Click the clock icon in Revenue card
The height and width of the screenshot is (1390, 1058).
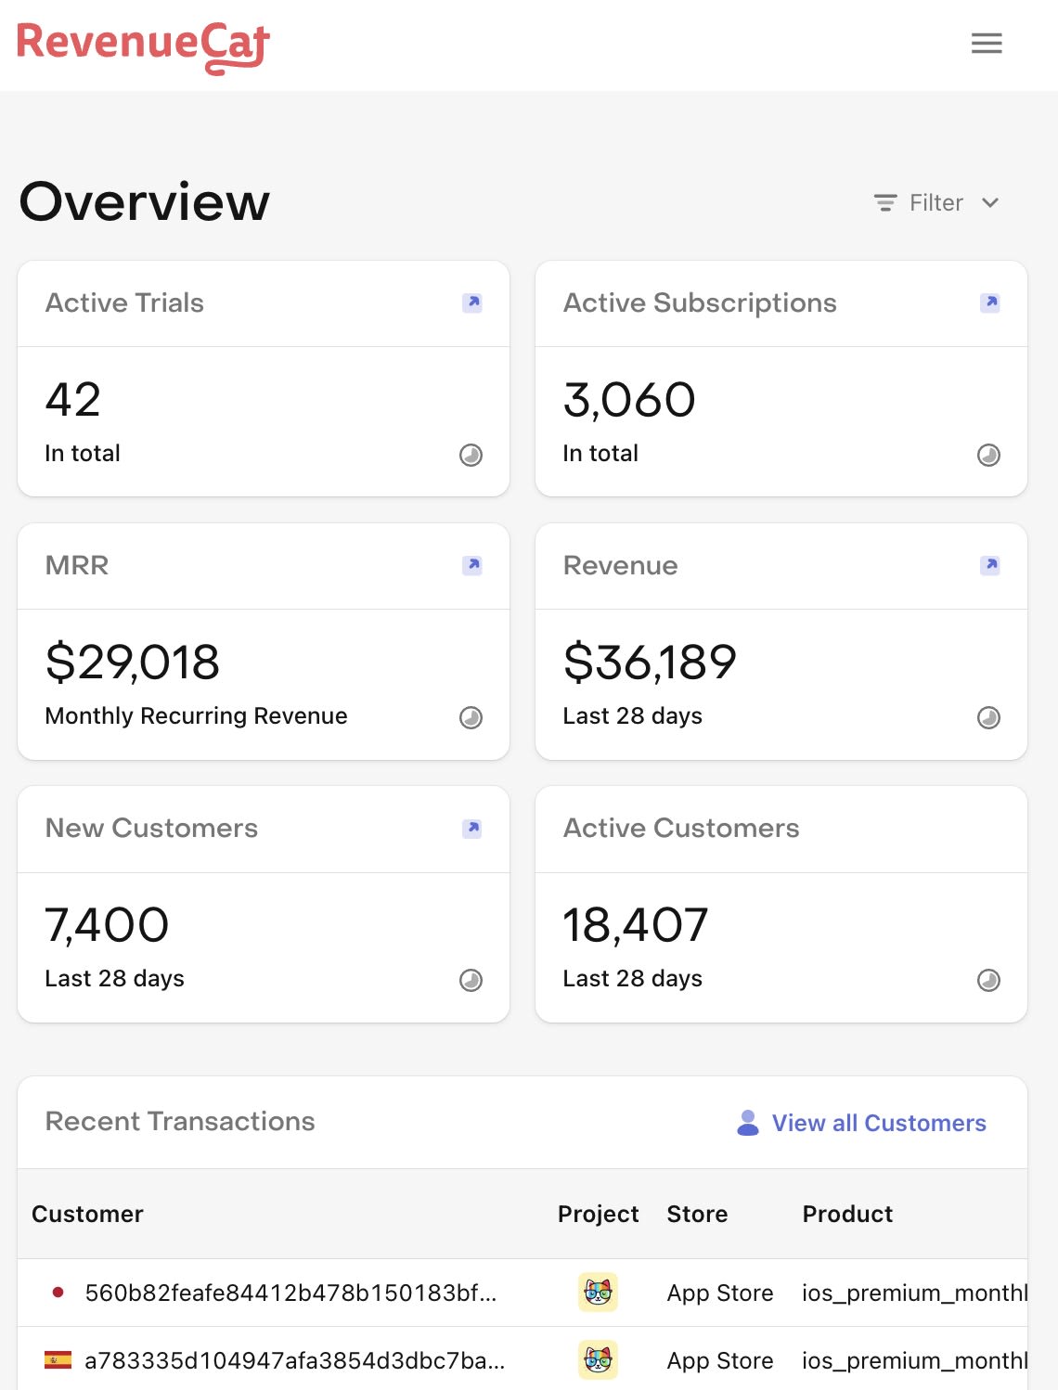(x=989, y=717)
